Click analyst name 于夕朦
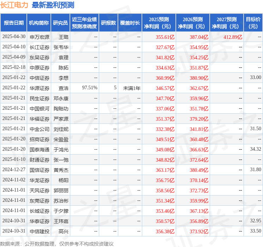This screenshot has width=263, height=247. pos(61,211)
